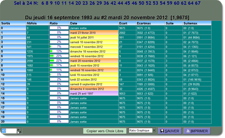
Task: Select date cell 'lundi 19 novembre 2012'
Action: pos(94,75)
